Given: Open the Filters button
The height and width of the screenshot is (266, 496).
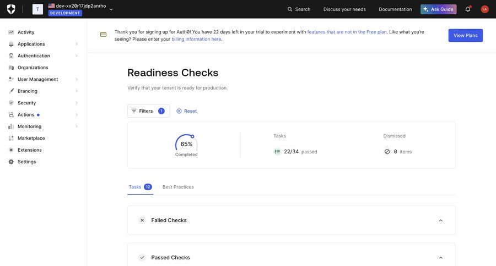Looking at the screenshot, I should coord(148,111).
